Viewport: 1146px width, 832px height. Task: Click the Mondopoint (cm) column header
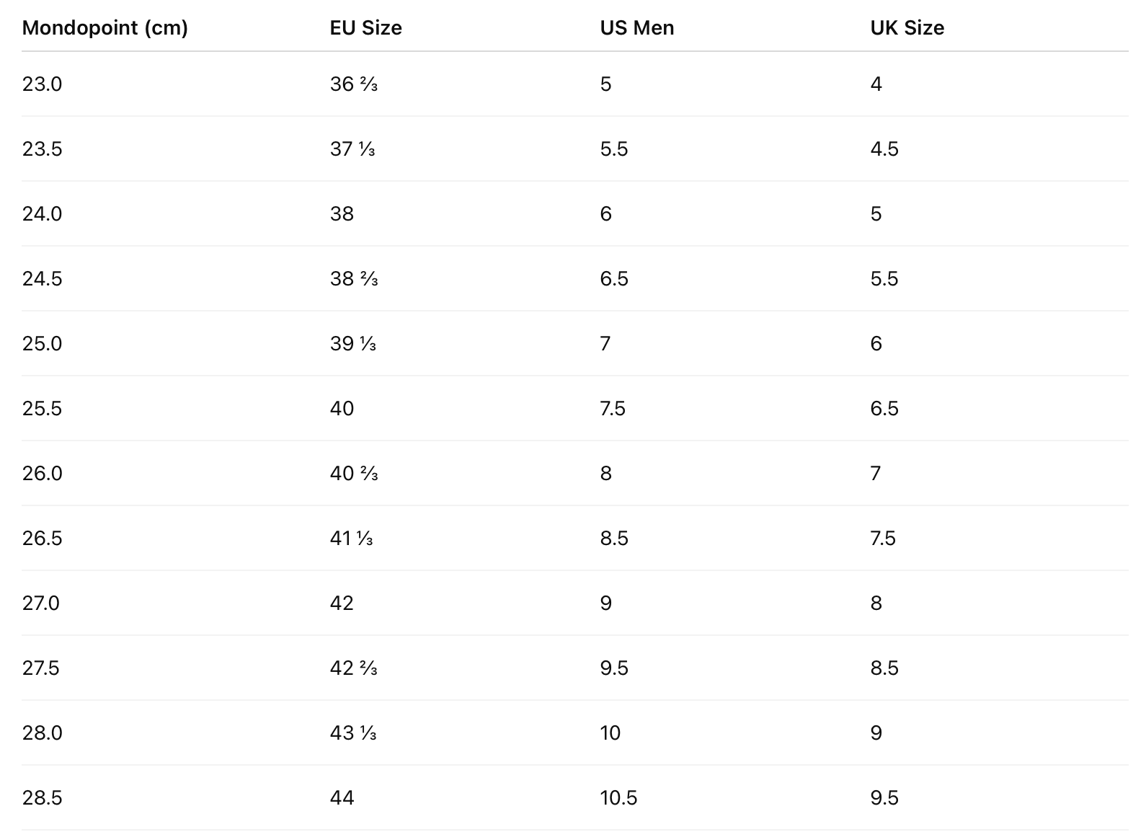point(105,27)
